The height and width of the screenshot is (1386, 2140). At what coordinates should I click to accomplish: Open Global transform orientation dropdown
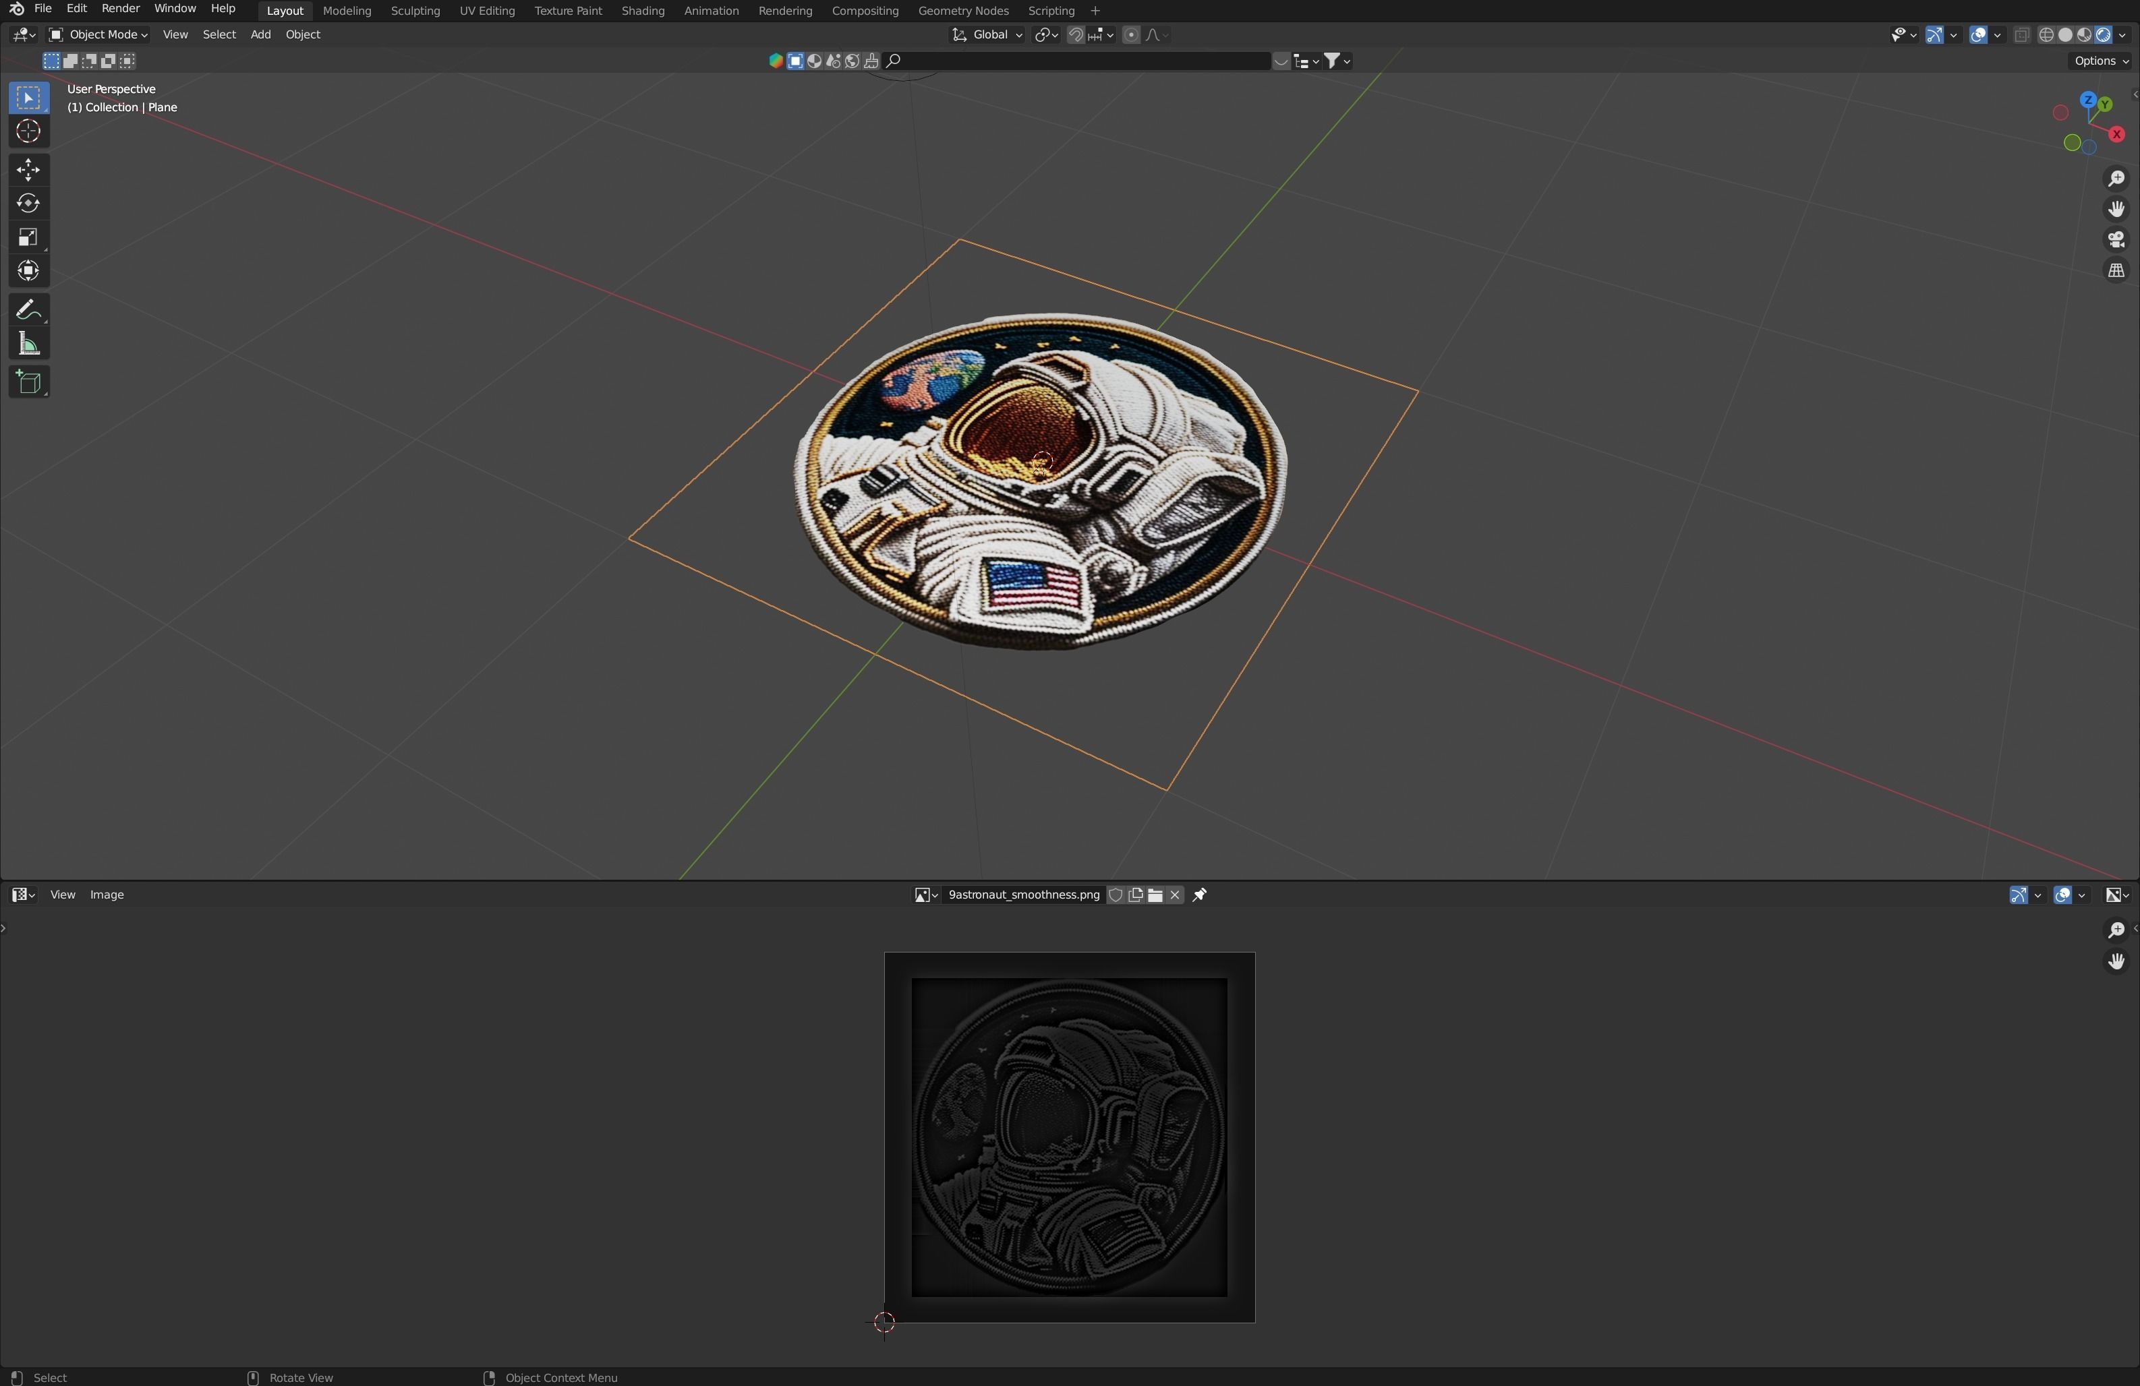pyautogui.click(x=988, y=35)
